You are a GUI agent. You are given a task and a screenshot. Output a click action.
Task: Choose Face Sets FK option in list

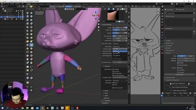click(120, 56)
